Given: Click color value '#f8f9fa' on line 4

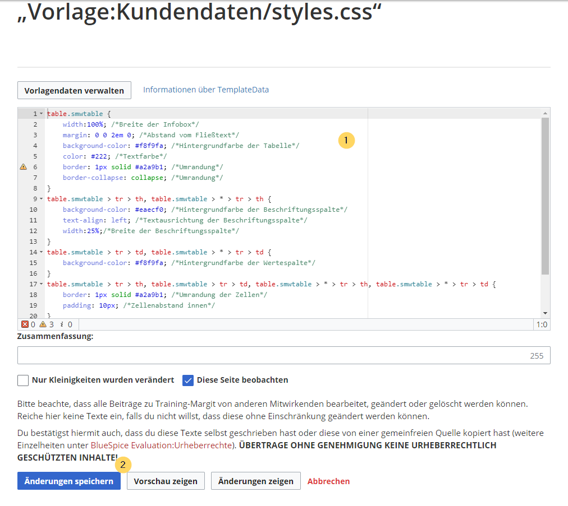Looking at the screenshot, I should [149, 146].
